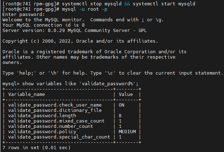
Task: Click 'Welcome to the MySQL monitor.' text
Action: click(44, 20)
